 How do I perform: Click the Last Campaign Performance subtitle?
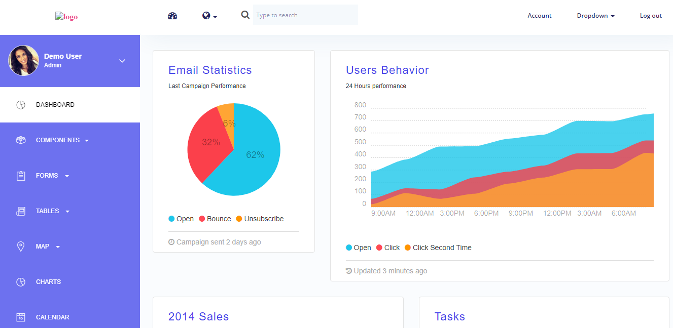coord(207,86)
